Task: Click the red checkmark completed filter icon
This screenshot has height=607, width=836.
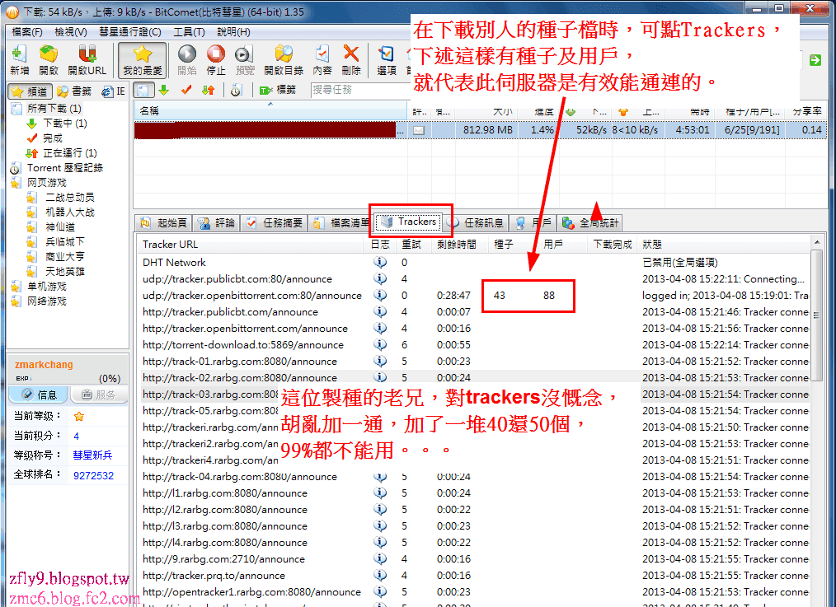Action: [x=186, y=90]
